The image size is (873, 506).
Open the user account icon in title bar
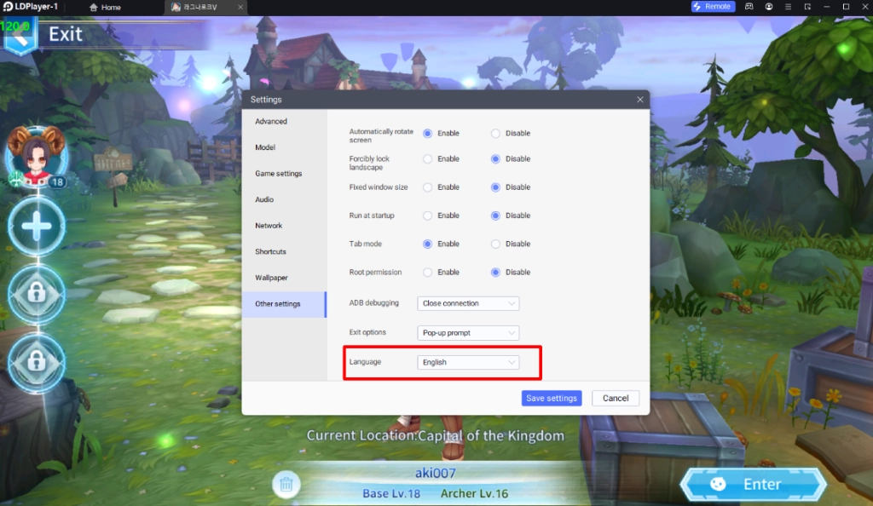[768, 7]
